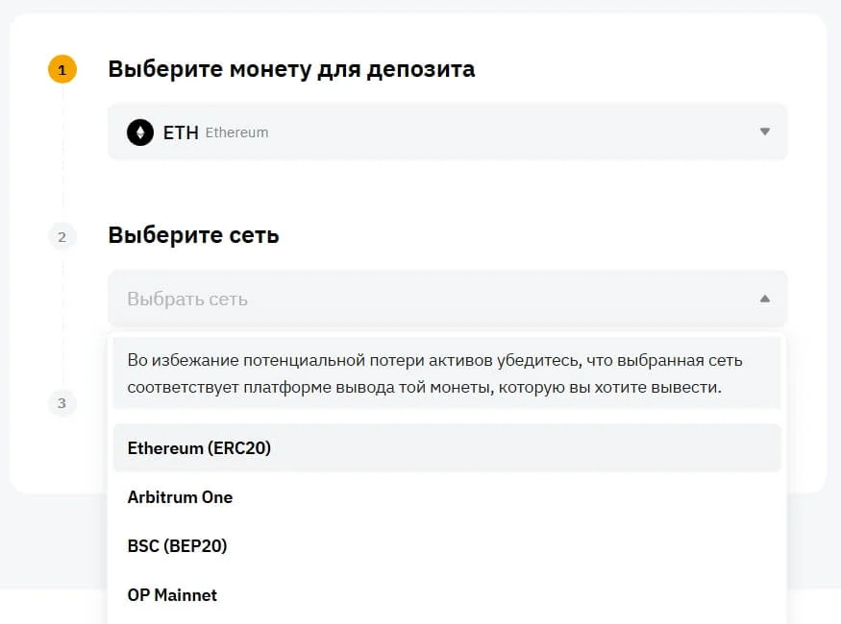
Task: Click the 'Выбрать сеть' network placeholder
Action: tap(187, 299)
